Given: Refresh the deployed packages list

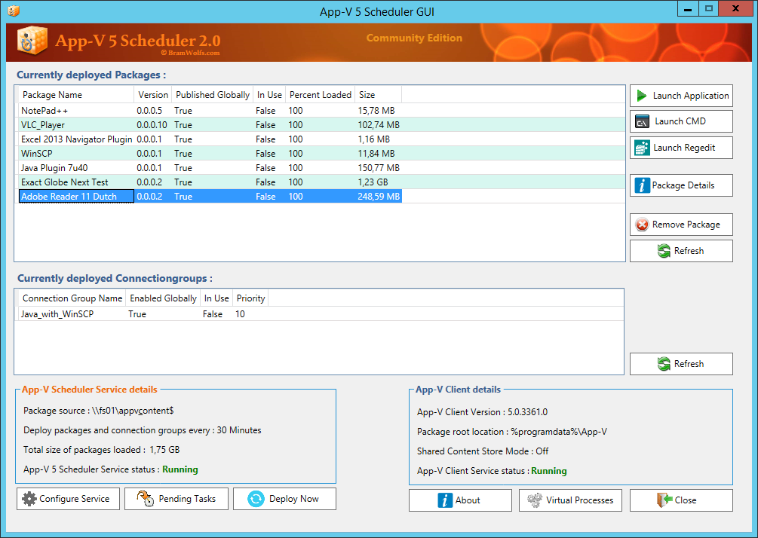Looking at the screenshot, I should coord(680,251).
